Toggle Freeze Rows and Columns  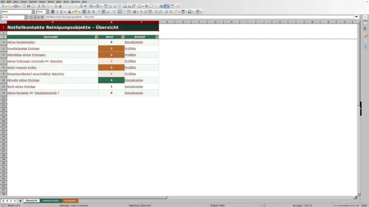pyautogui.click(x=166, y=6)
